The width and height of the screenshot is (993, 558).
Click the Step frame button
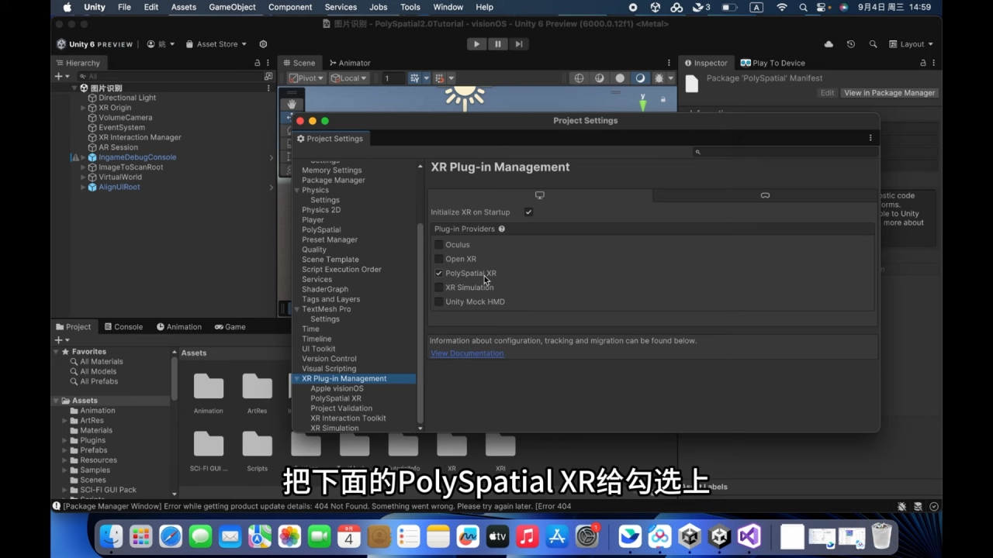tap(519, 44)
